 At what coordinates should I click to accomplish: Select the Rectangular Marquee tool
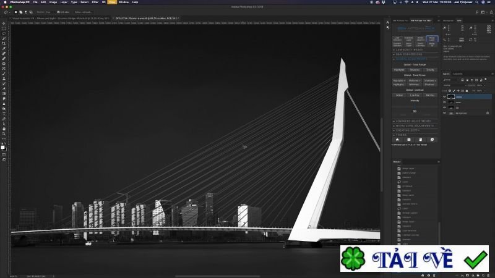tap(4, 28)
